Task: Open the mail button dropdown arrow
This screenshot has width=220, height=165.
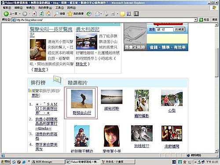Action: (101, 14)
